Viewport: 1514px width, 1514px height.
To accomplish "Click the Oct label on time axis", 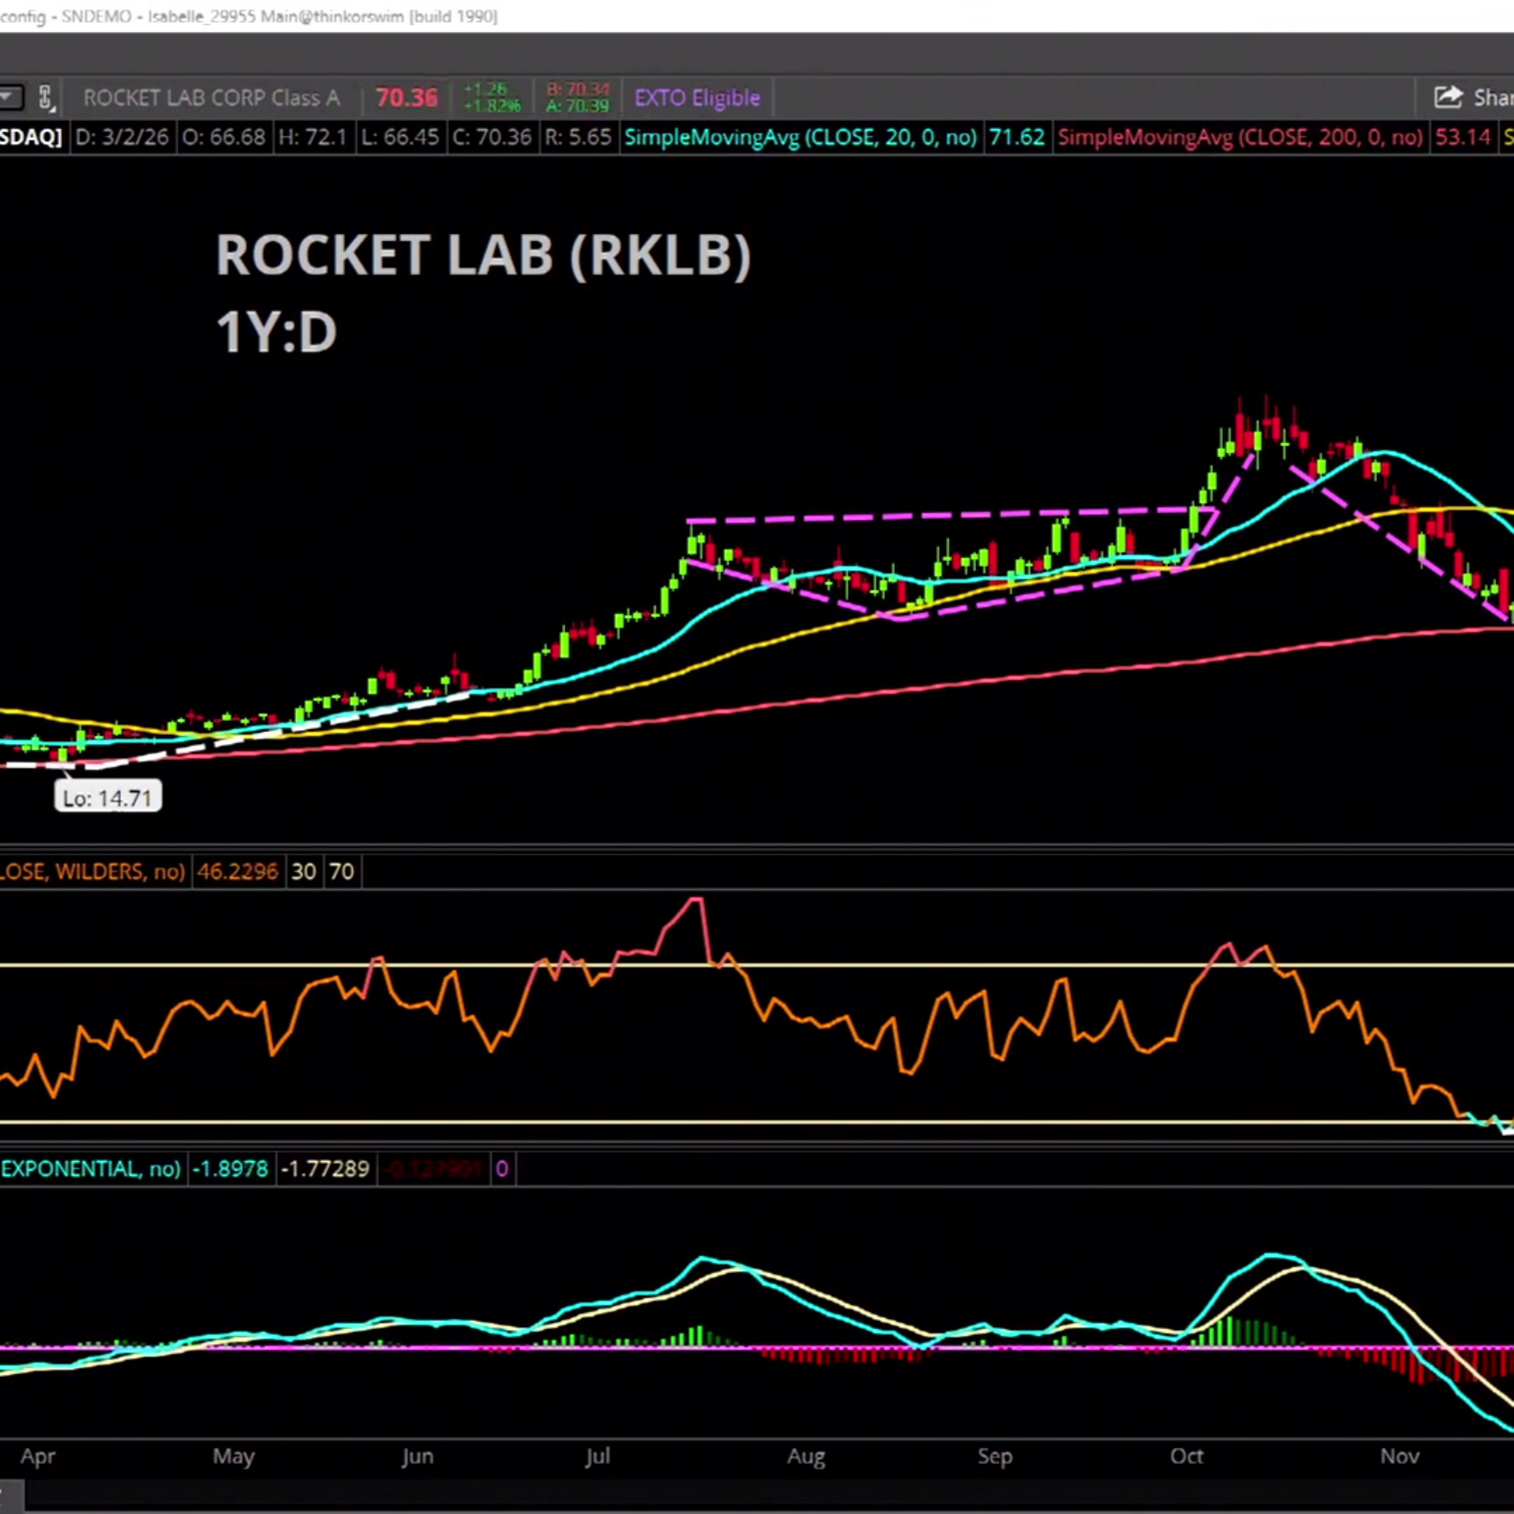I will (1186, 1456).
